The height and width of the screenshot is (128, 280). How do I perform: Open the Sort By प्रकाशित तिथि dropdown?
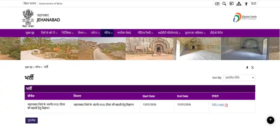(239, 78)
